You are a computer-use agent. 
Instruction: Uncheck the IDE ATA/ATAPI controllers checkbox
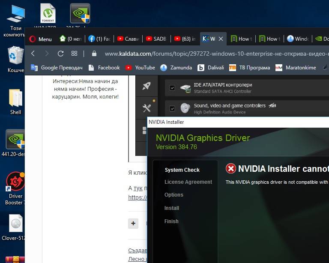point(172,88)
